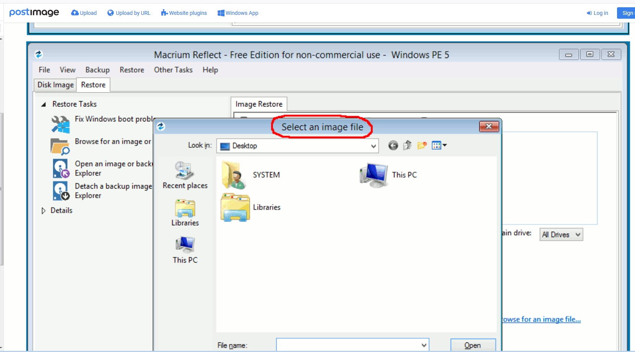Image resolution: width=635 pixels, height=352 pixels.
Task: Open the Other Tasks menu
Action: pyautogui.click(x=173, y=70)
